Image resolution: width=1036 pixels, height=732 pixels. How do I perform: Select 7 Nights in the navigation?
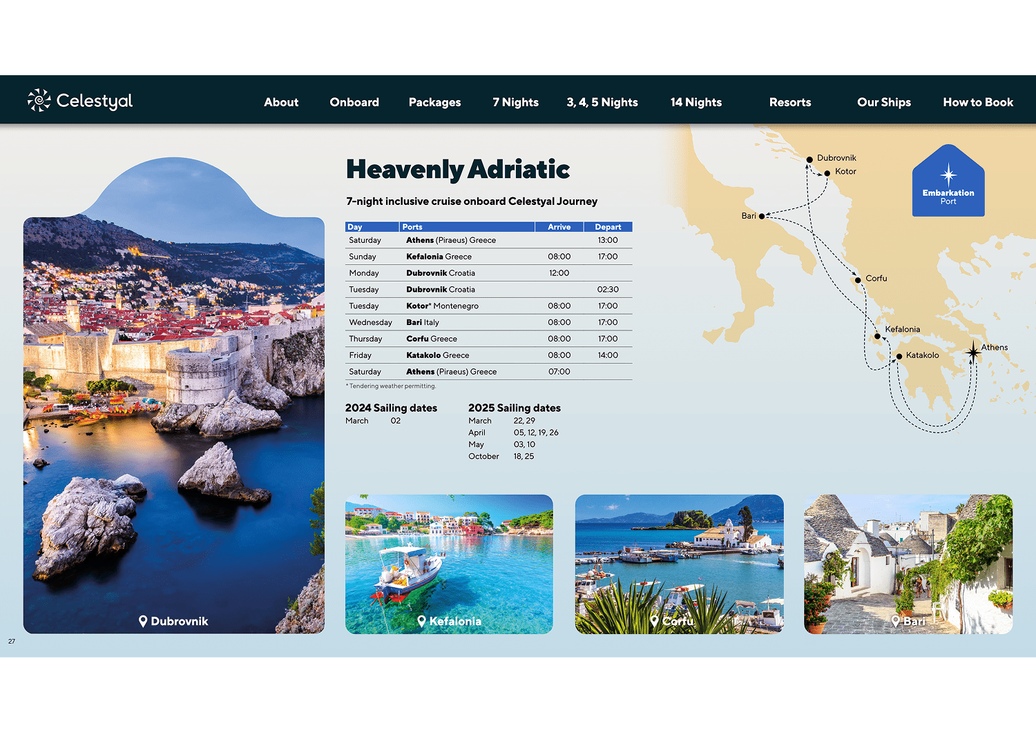(x=515, y=102)
